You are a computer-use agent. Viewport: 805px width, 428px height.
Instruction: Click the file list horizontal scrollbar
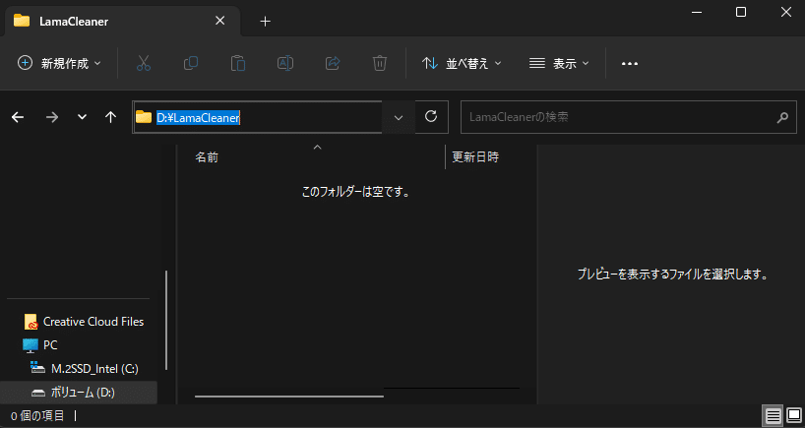[289, 397]
